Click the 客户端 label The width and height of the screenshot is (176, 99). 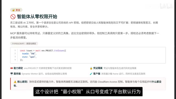(97, 74)
